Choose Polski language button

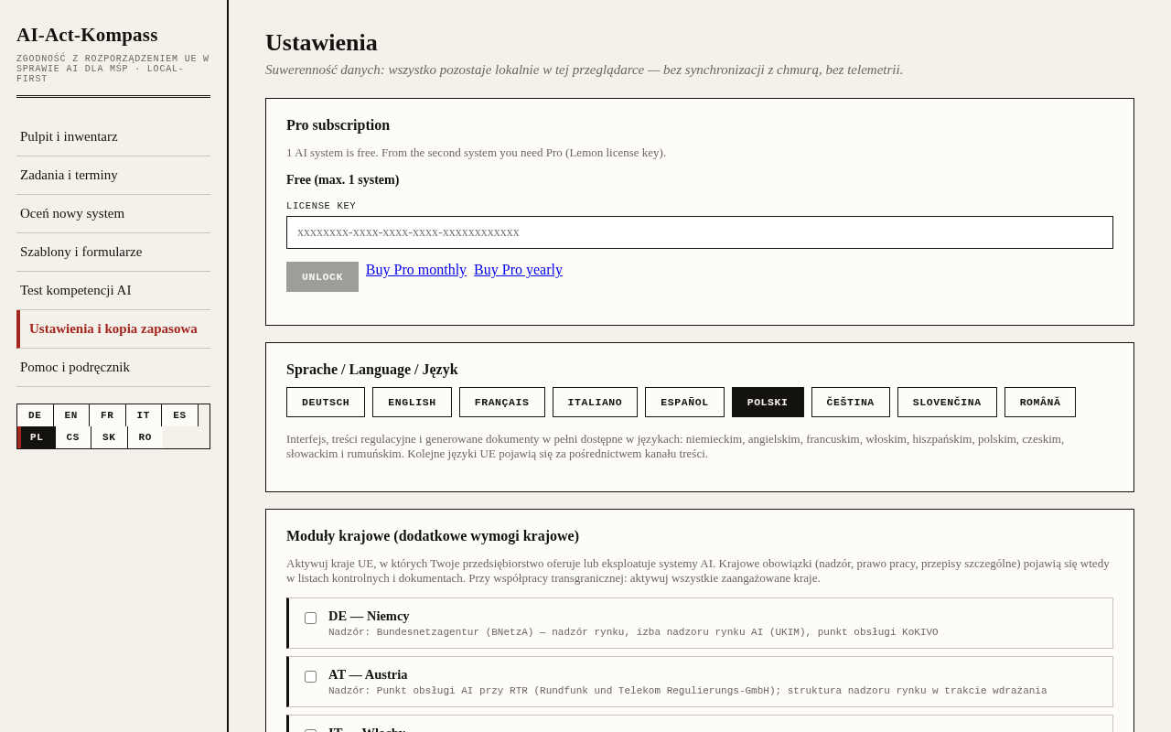pyautogui.click(x=768, y=403)
